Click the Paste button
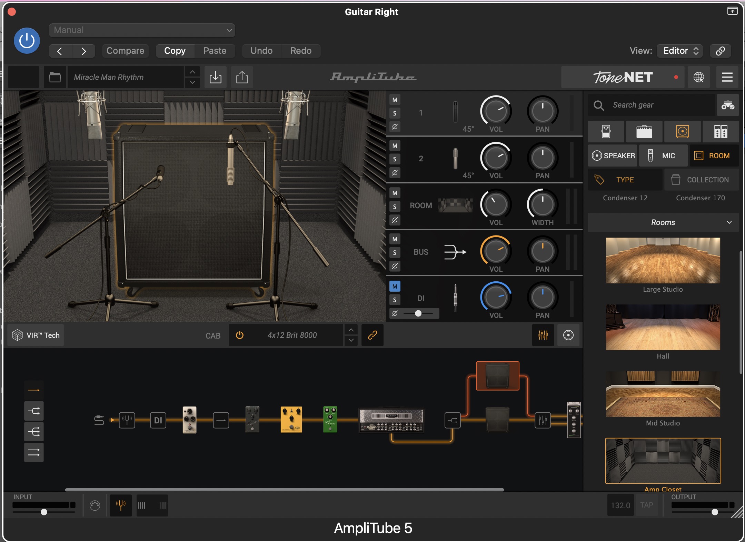Image resolution: width=745 pixels, height=542 pixels. (215, 51)
